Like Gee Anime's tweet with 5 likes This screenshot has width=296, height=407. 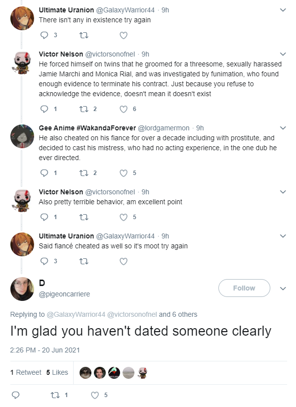124,173
